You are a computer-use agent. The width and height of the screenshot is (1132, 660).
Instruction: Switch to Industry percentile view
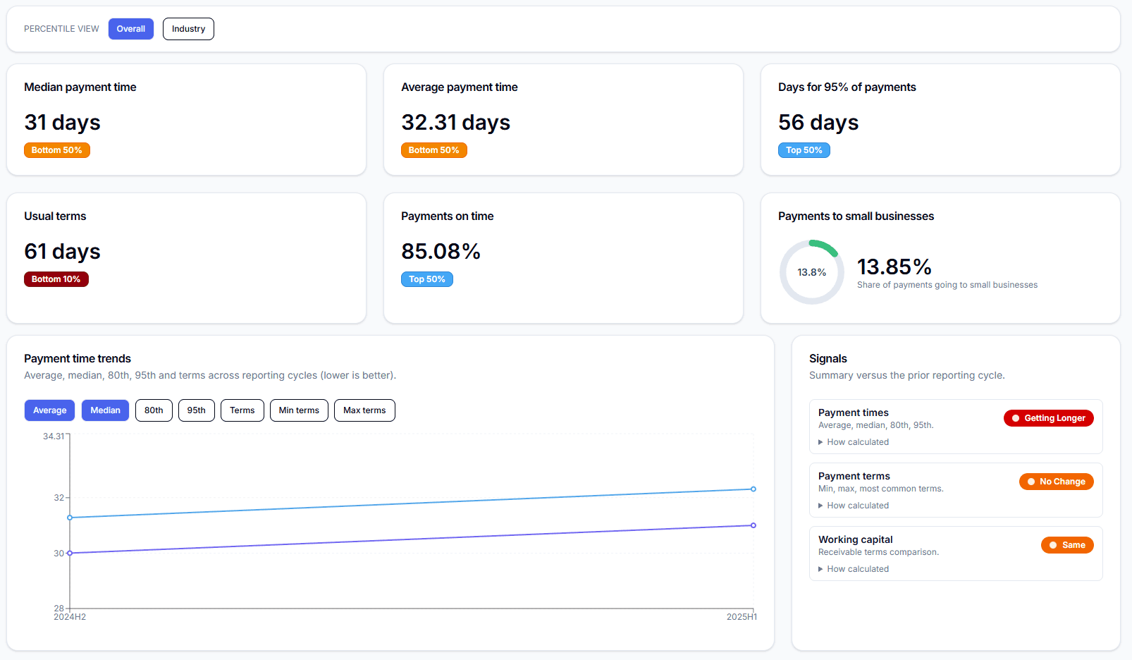click(x=188, y=29)
